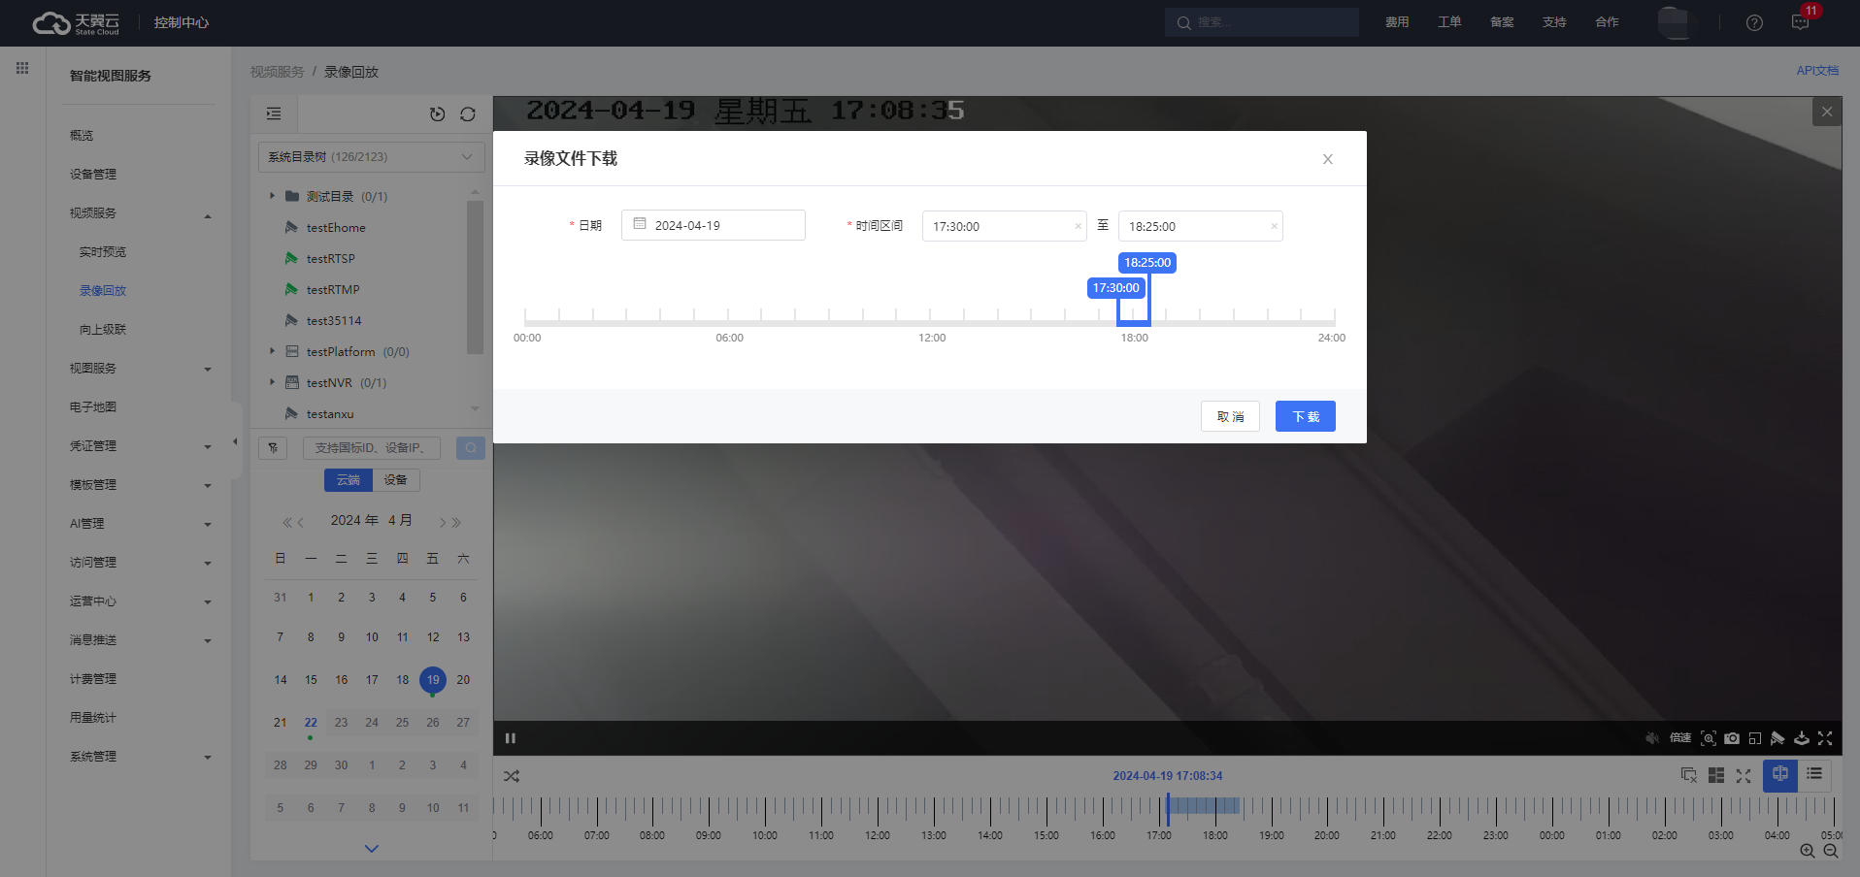Screen dimensions: 1860x877
Task: Switch to 云端 recording source
Action: click(x=349, y=480)
